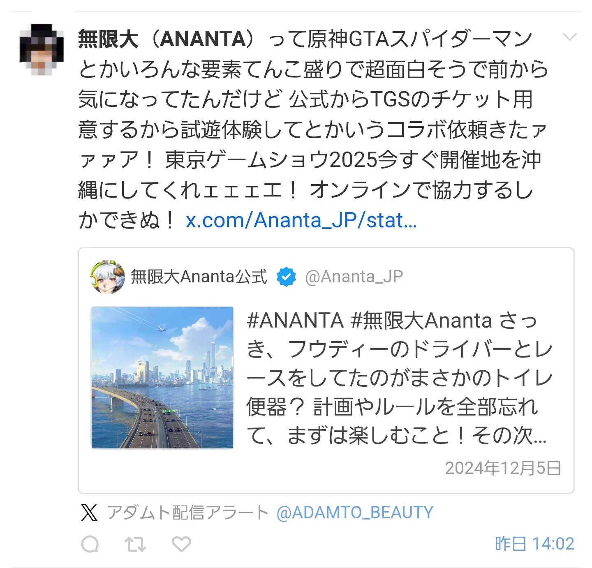Open the @ADAMTO_BEAUTY profile link
The image size is (592, 568).
pos(355,513)
